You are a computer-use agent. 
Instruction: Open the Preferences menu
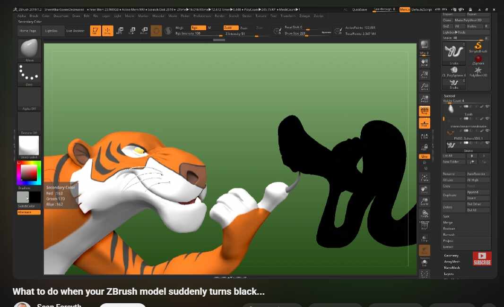202,16
